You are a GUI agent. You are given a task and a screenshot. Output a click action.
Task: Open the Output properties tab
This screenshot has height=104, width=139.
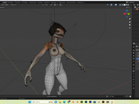point(133,53)
